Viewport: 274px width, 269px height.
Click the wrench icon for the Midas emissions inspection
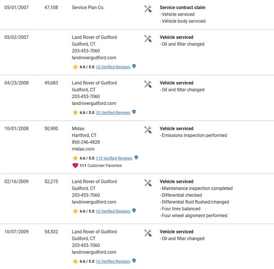pos(148,130)
